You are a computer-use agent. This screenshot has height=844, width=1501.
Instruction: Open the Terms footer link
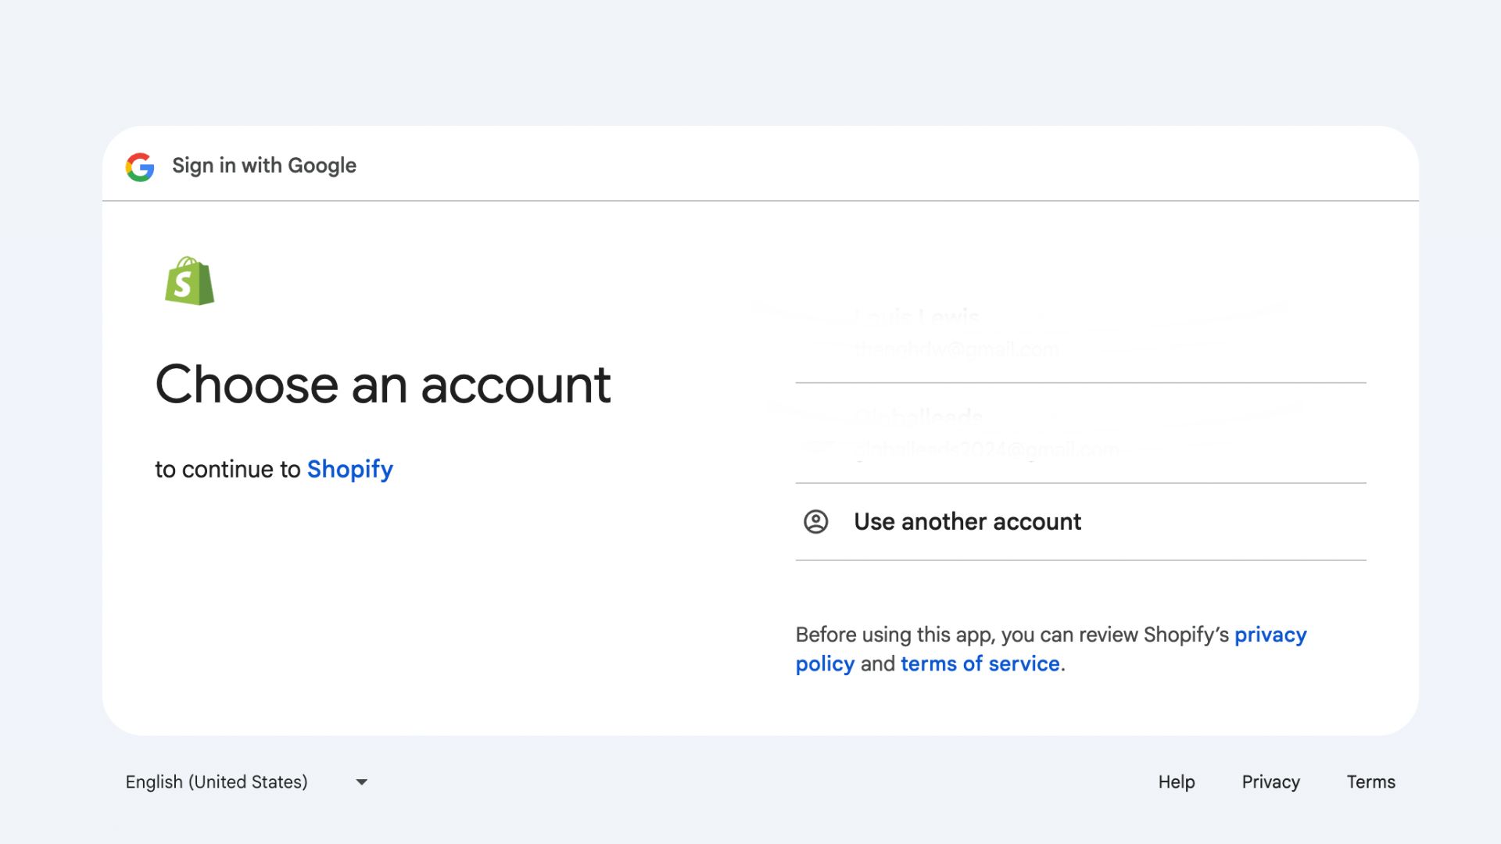(x=1370, y=782)
